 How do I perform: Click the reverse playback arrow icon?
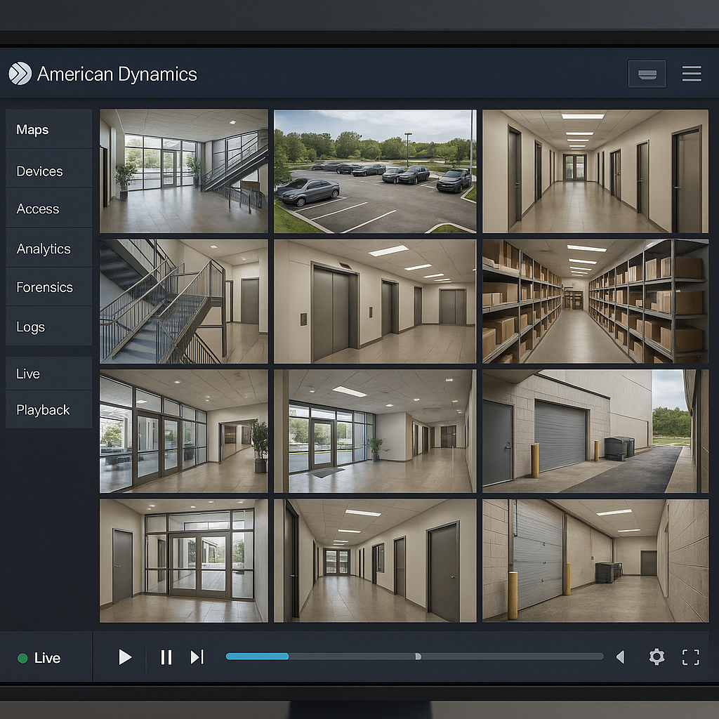coord(620,657)
